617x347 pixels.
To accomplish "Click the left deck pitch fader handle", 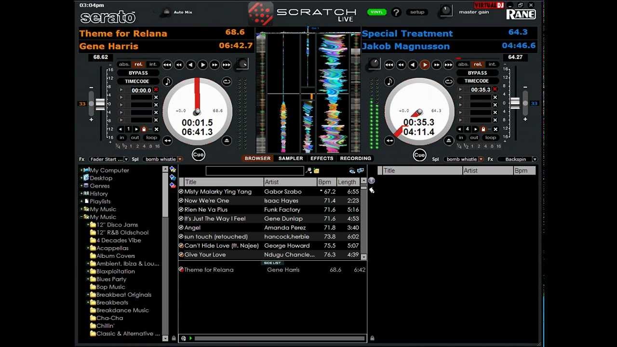I will 100,104.
